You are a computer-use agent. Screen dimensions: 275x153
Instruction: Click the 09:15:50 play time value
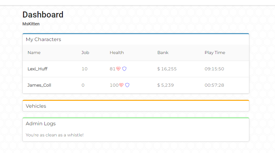(214, 69)
